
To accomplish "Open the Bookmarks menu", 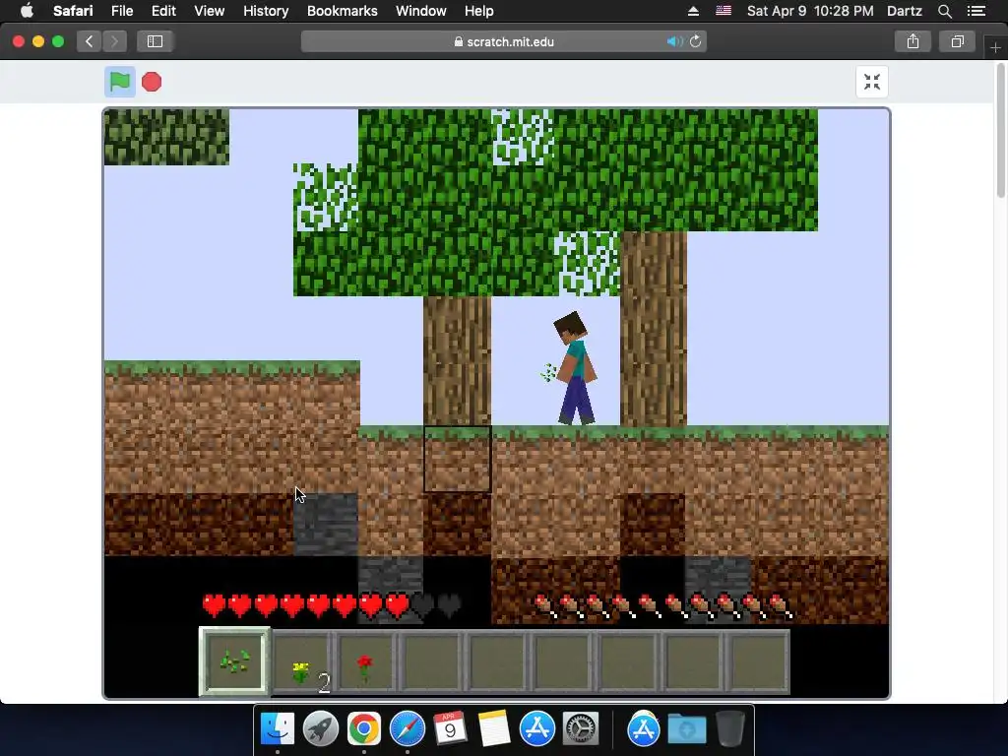I will (342, 11).
